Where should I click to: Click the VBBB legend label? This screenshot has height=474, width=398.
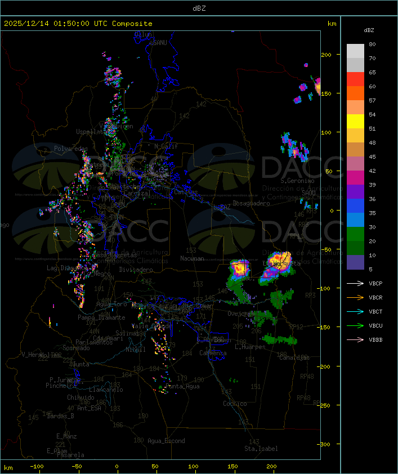coord(375,339)
